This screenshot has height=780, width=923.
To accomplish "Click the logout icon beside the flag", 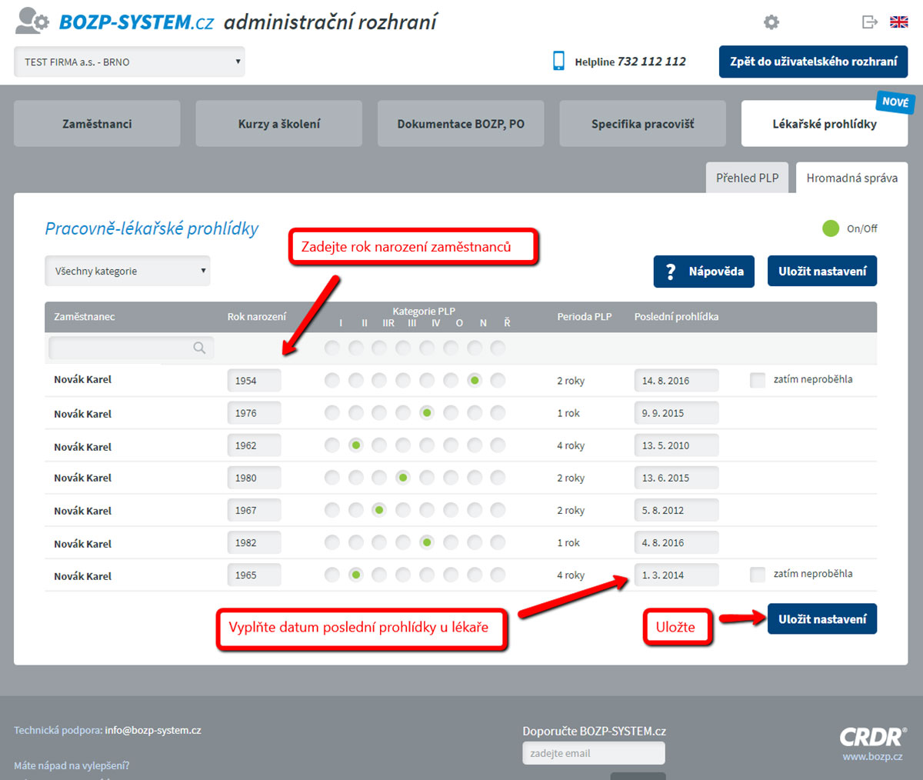I will (870, 22).
